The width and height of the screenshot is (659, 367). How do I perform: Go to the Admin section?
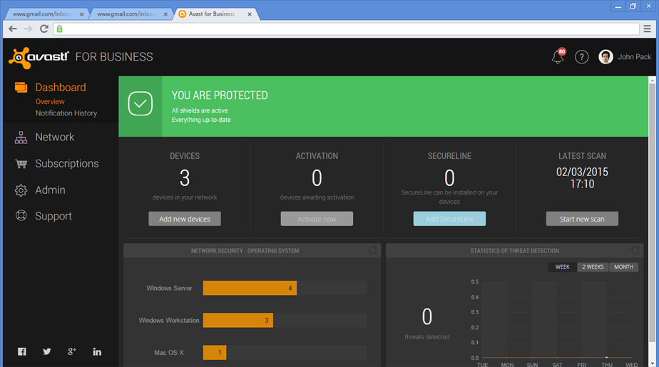point(50,190)
